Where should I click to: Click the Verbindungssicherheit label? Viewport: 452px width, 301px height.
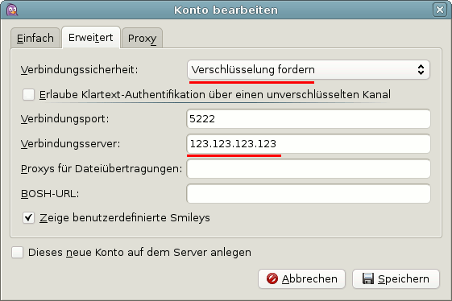coord(79,70)
